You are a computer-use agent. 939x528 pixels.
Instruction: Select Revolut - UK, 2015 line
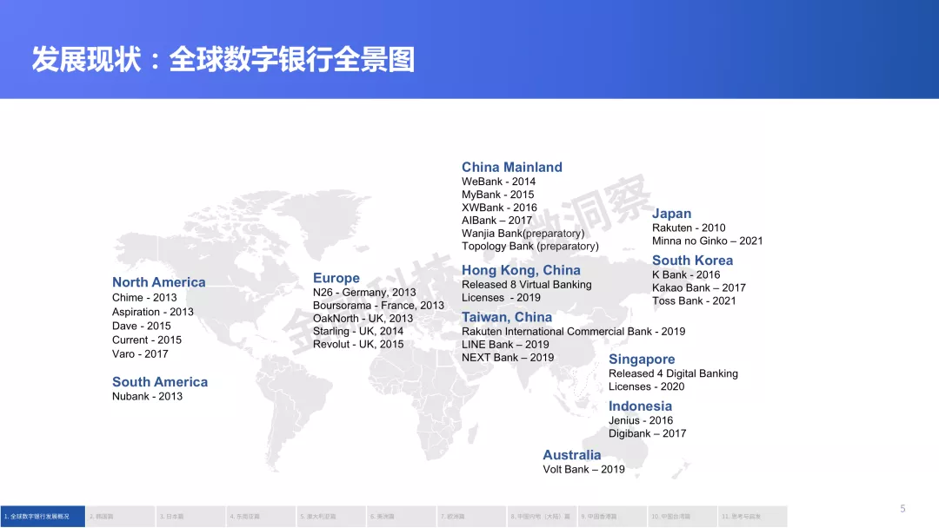coord(358,345)
